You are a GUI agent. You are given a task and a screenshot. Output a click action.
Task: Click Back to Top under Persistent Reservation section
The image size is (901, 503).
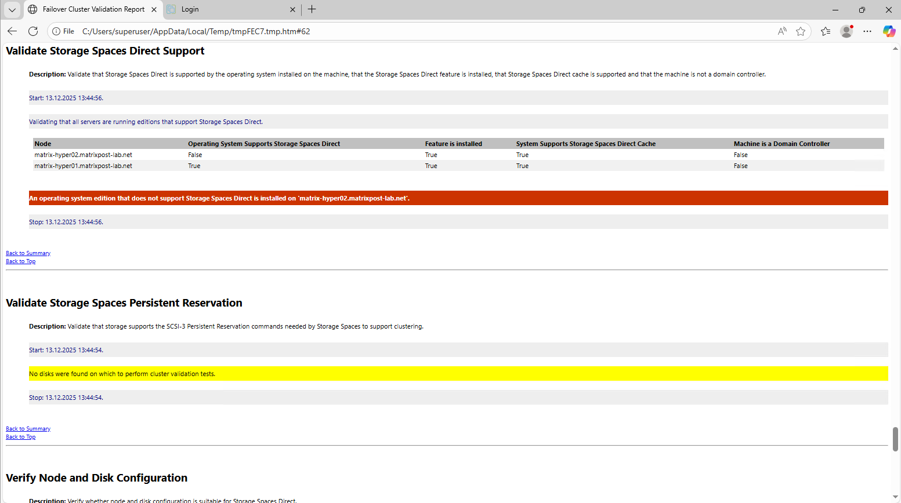coord(20,437)
